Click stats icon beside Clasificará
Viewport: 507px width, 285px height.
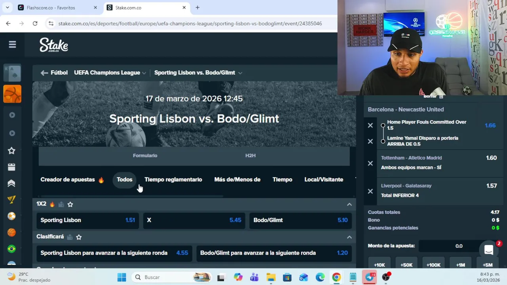[70, 237]
